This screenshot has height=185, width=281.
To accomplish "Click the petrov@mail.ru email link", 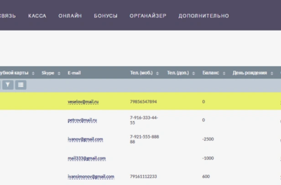I will (82, 120).
